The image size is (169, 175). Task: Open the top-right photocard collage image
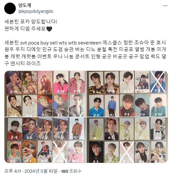127,94
